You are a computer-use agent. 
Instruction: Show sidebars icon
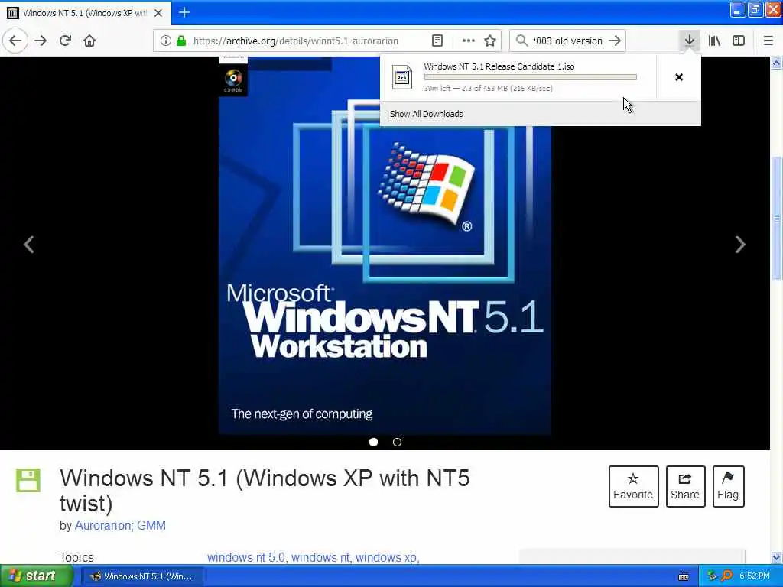coord(739,41)
